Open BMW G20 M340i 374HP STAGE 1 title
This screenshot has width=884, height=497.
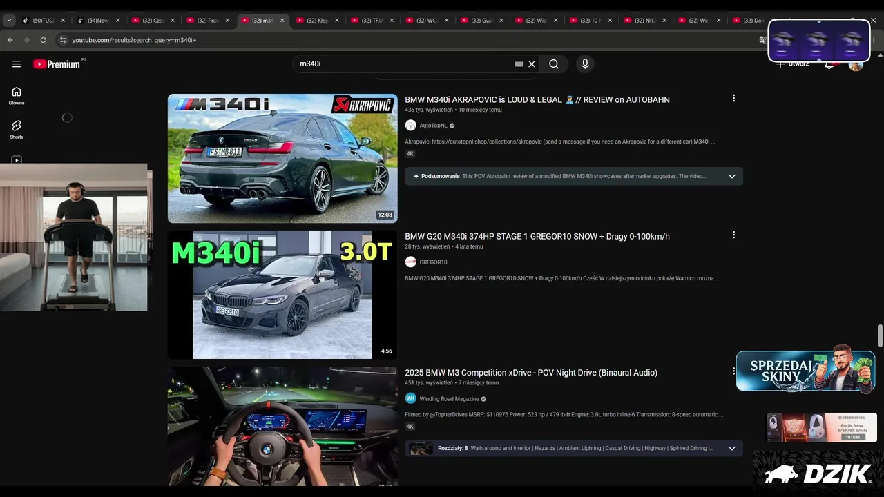(537, 236)
